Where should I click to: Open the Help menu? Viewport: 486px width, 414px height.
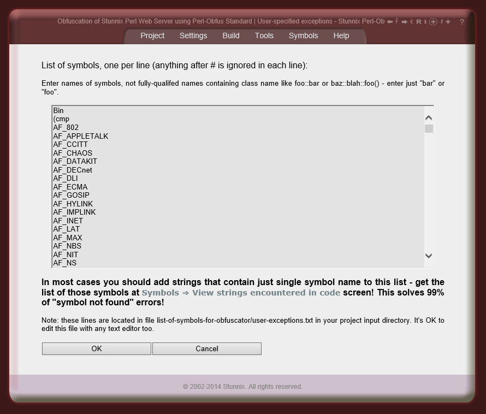341,36
